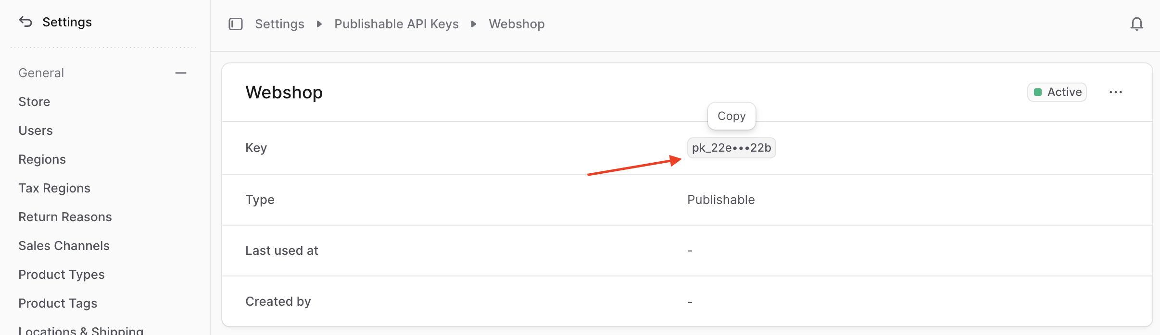Click the breadcrumb arrow after Settings
This screenshot has height=335, width=1160.
[319, 24]
